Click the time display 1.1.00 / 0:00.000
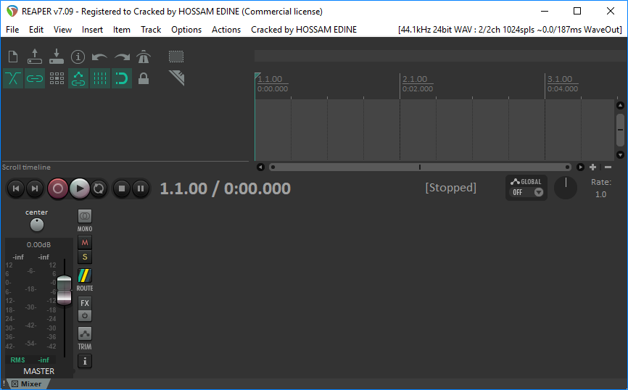The width and height of the screenshot is (628, 390). point(225,188)
